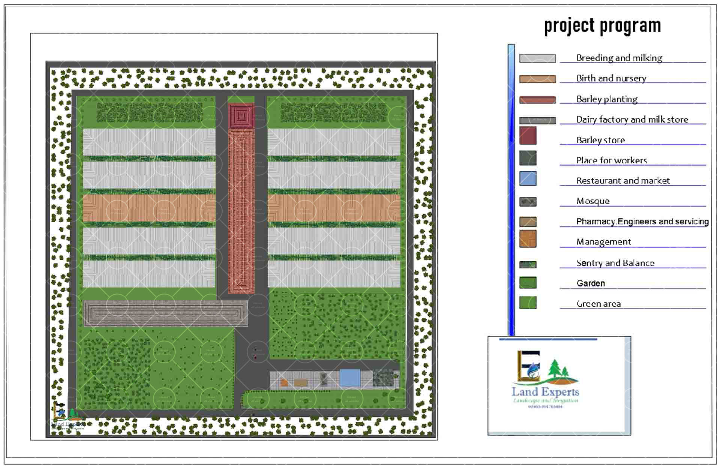Screen dimensions: 721x470
Task: Click the project program title
Action: [x=602, y=26]
